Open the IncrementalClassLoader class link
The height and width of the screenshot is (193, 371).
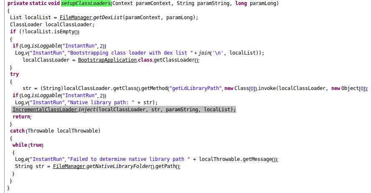(45, 110)
